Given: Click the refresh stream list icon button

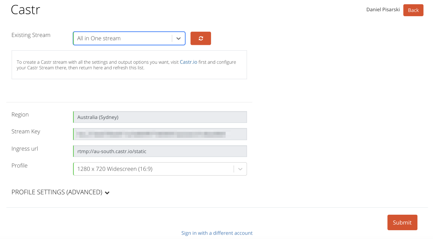Looking at the screenshot, I should click(x=201, y=38).
